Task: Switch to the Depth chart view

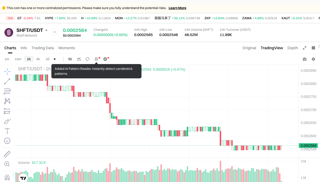Action: [x=293, y=48]
